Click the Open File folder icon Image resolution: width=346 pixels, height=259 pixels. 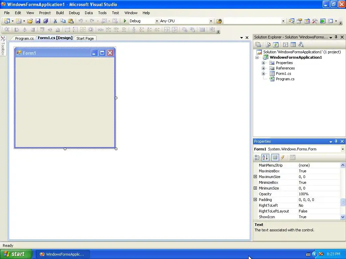30,21
